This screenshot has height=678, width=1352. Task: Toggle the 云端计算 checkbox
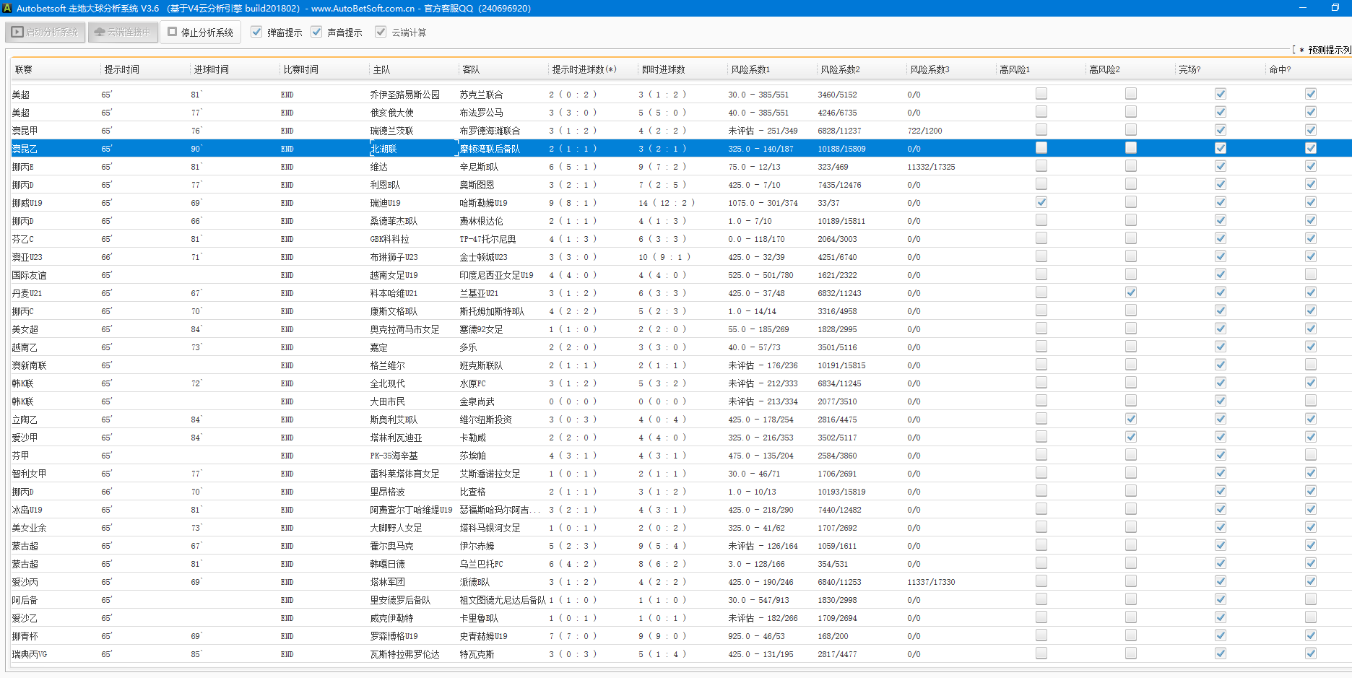(x=381, y=32)
